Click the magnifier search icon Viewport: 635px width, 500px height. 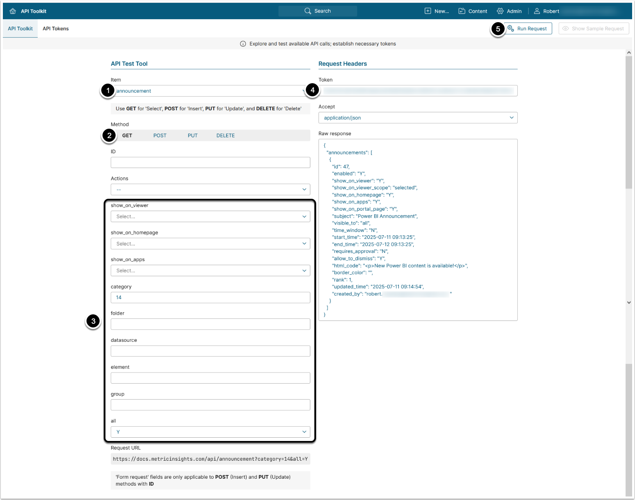pyautogui.click(x=308, y=11)
